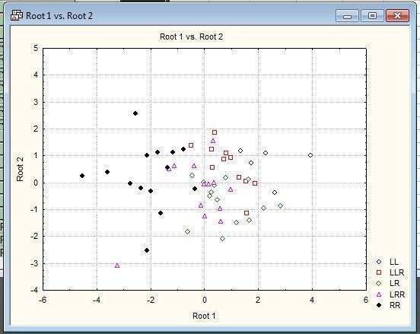Minimize the Root 1 vs. Root 2 window
The height and width of the screenshot is (334, 420).
(x=347, y=16)
